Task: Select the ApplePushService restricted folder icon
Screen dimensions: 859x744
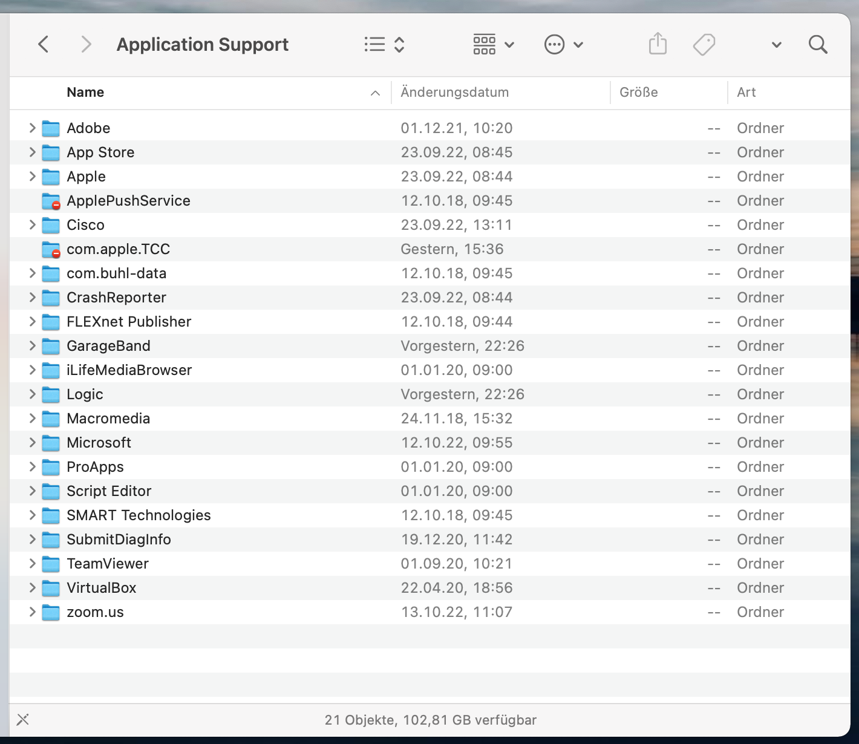Action: 51,201
